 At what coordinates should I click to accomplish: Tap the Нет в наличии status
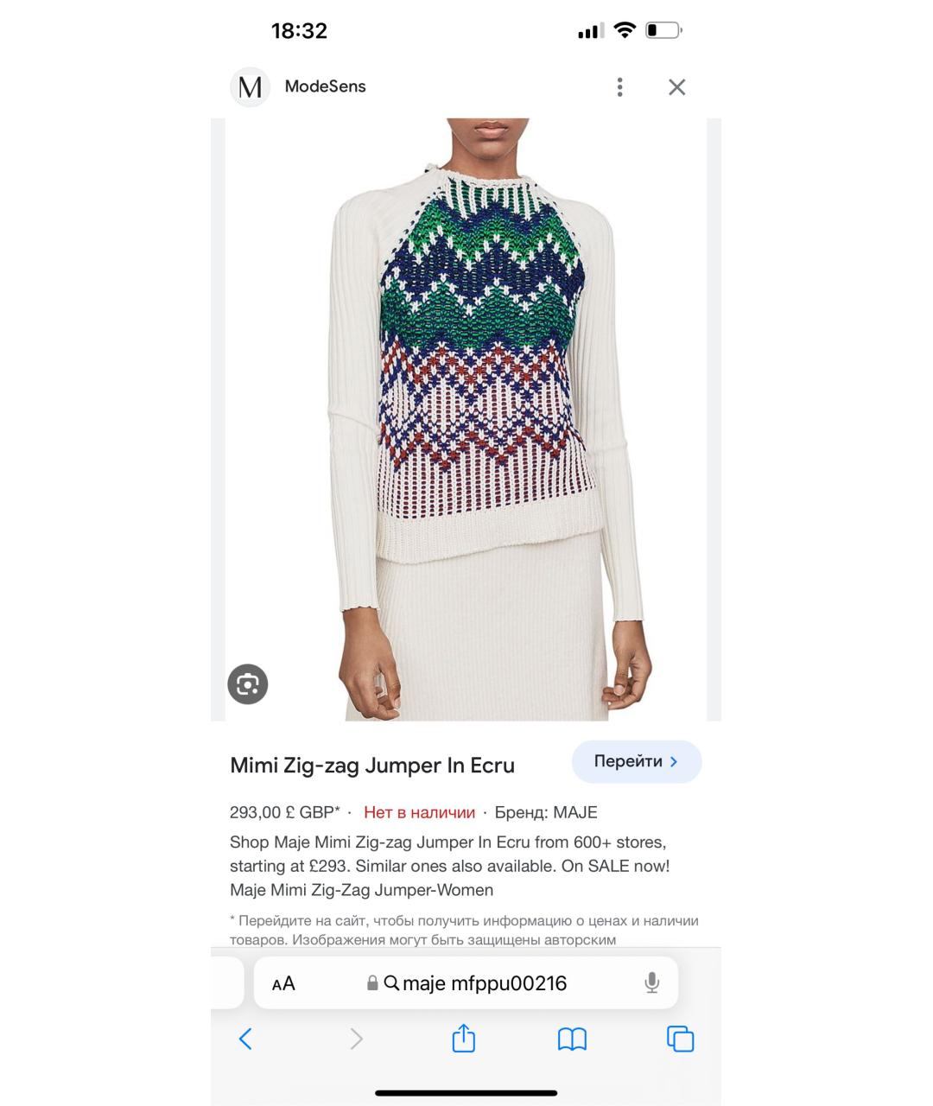pos(419,812)
